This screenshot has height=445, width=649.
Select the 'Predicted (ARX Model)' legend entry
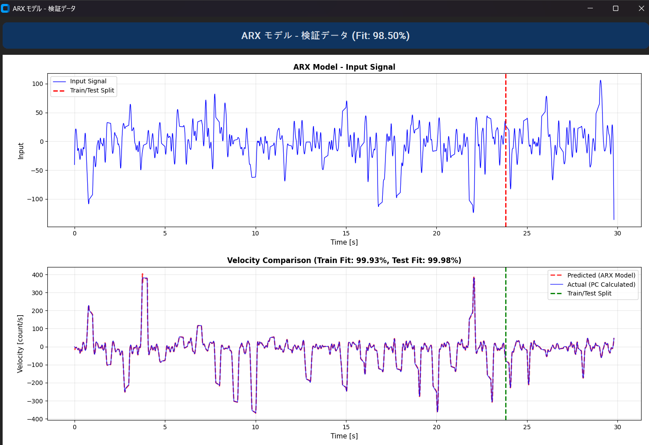tap(601, 275)
